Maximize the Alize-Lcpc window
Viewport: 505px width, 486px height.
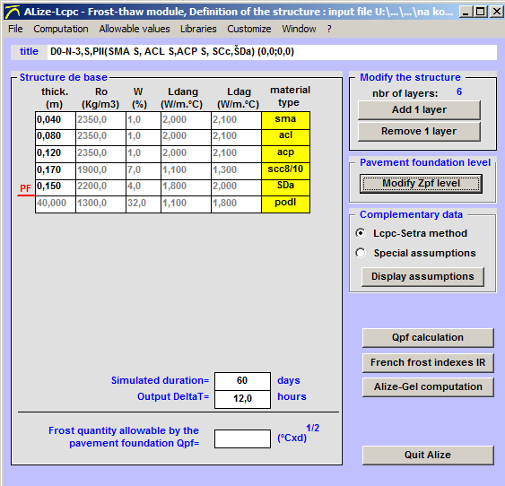[x=480, y=13]
